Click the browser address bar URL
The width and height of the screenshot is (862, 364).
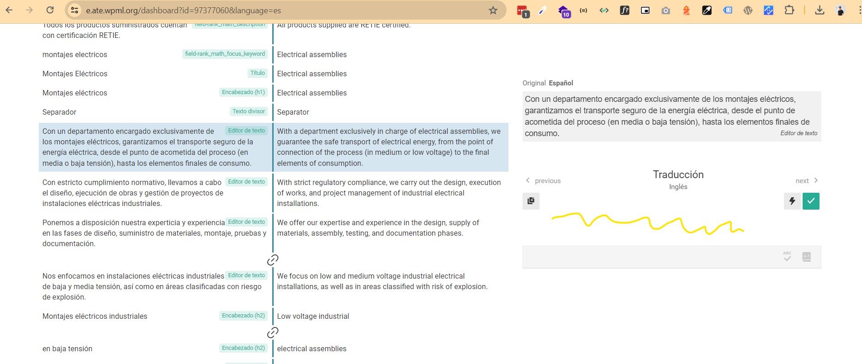click(x=183, y=10)
